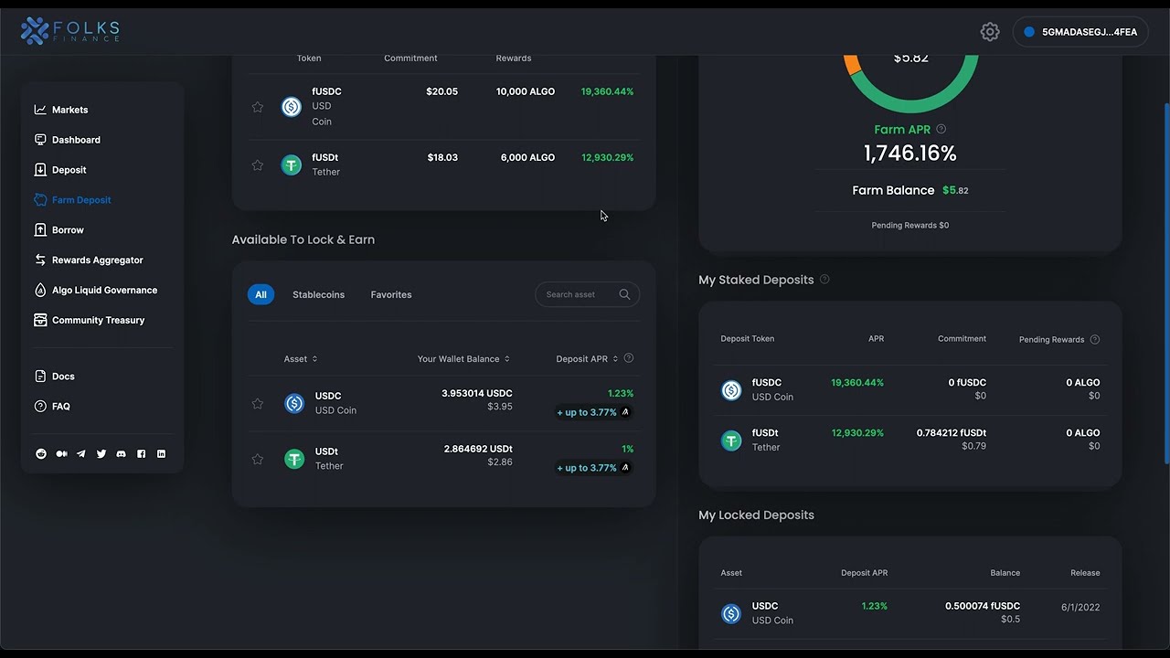The height and width of the screenshot is (658, 1170).
Task: Open Rewards Aggregator page
Action: [x=89, y=260]
